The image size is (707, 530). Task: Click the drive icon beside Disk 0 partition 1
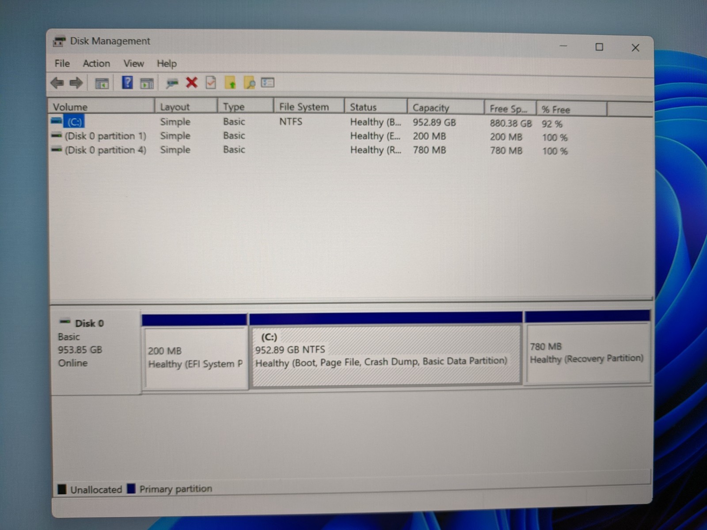[57, 136]
